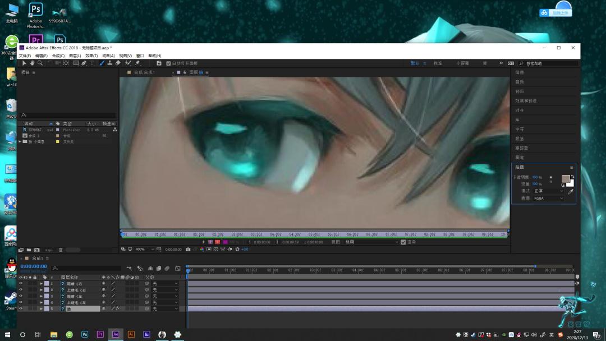606x341 pixels.
Task: Hide layer 1 with its eye icon
Action: pos(21,283)
